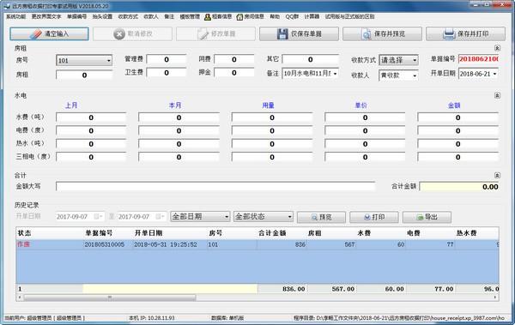This screenshot has width=515, height=325.
Task: Click the 卫生费 input field
Action: coord(167,73)
